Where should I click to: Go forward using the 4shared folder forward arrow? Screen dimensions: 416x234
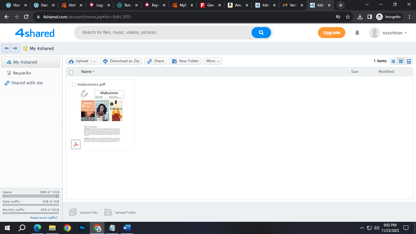[x=15, y=48]
